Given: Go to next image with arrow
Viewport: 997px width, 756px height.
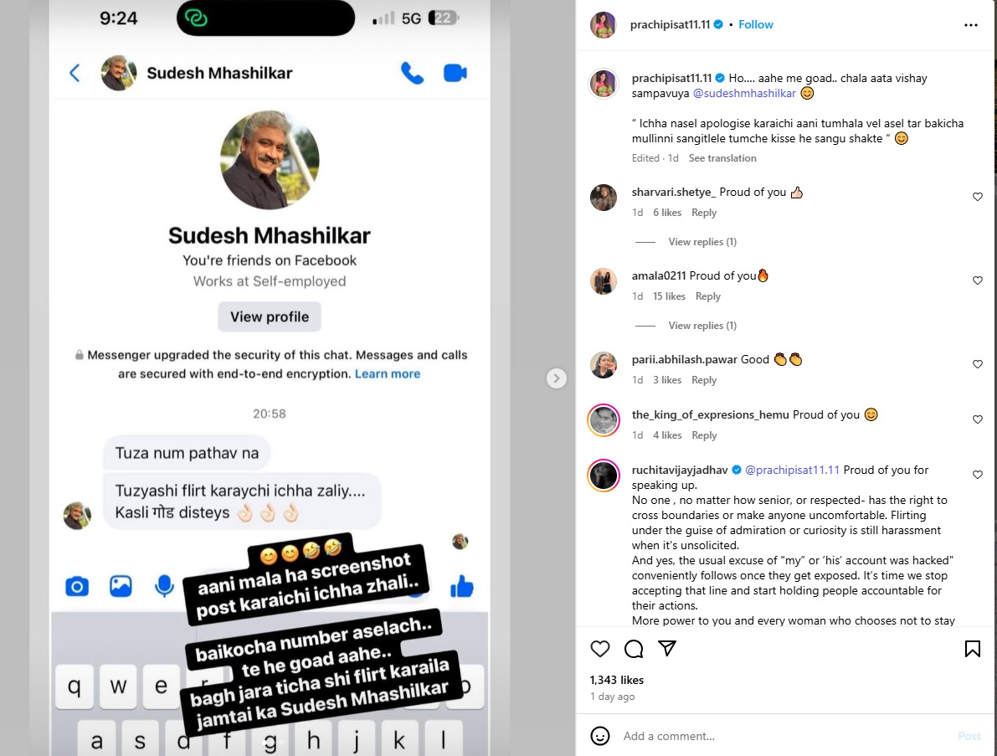Looking at the screenshot, I should [557, 378].
